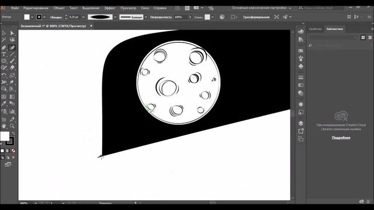This screenshot has width=374, height=210.
Task: Open the Файл menu
Action: coord(15,8)
